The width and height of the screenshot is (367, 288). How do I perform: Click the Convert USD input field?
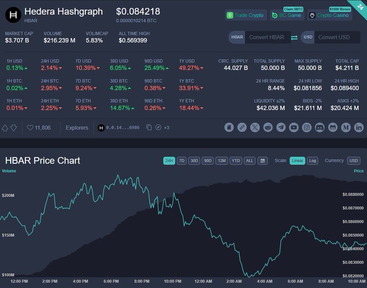click(x=337, y=37)
